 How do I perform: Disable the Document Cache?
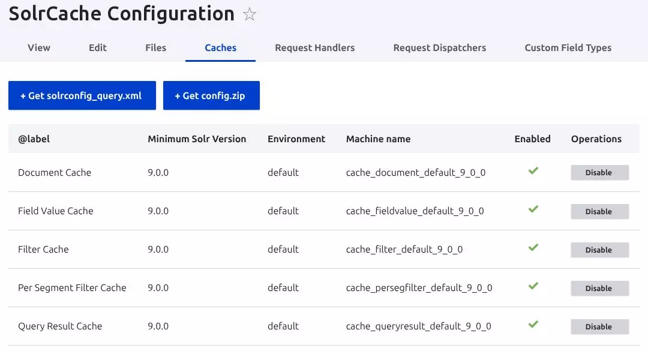pos(599,173)
